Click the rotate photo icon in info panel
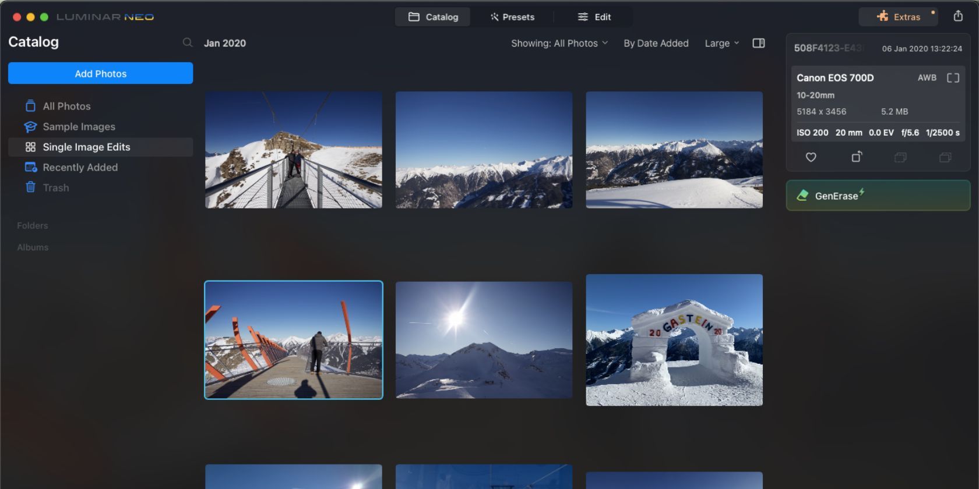The height and width of the screenshot is (489, 979). pos(856,157)
